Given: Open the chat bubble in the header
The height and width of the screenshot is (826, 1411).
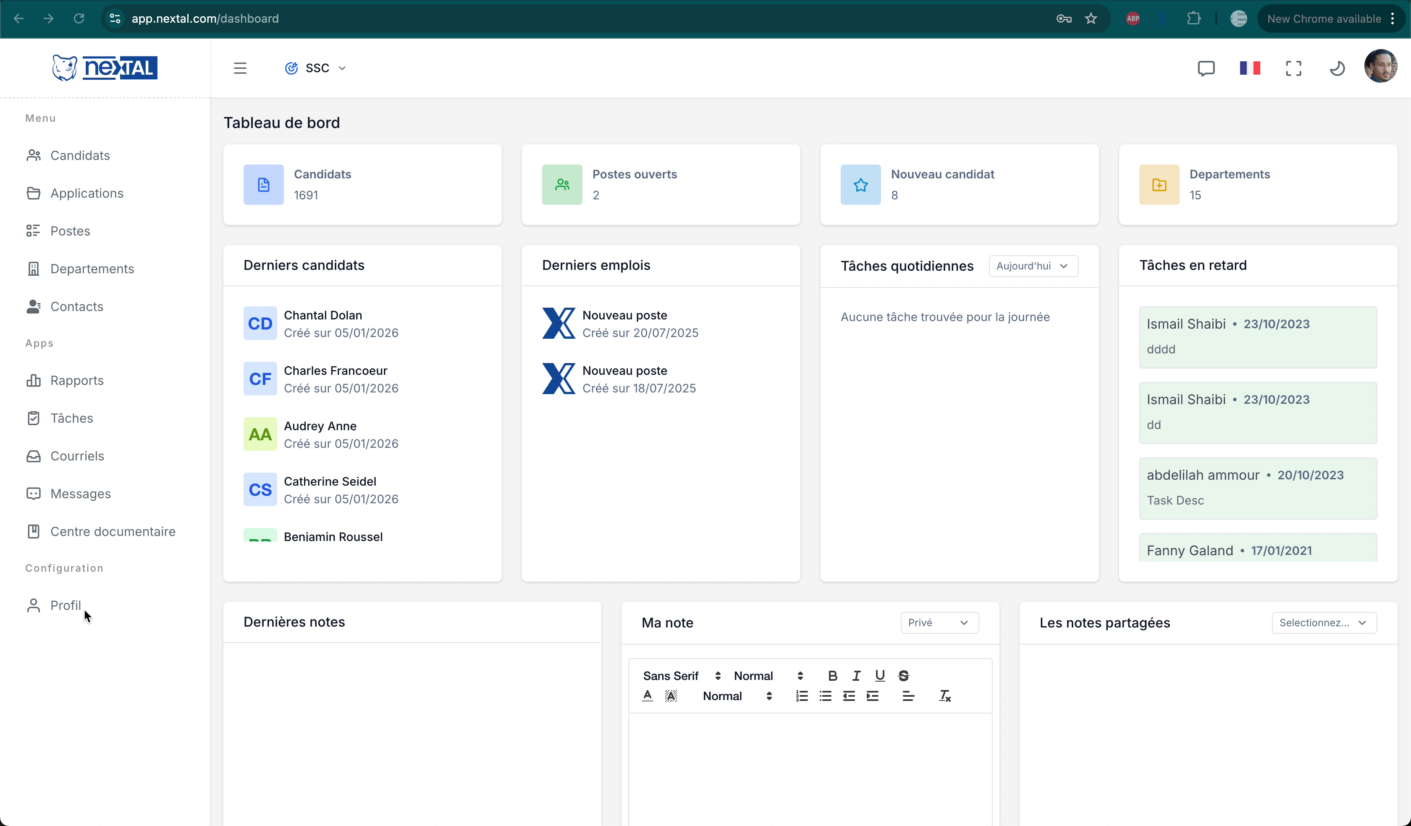Looking at the screenshot, I should tap(1206, 68).
